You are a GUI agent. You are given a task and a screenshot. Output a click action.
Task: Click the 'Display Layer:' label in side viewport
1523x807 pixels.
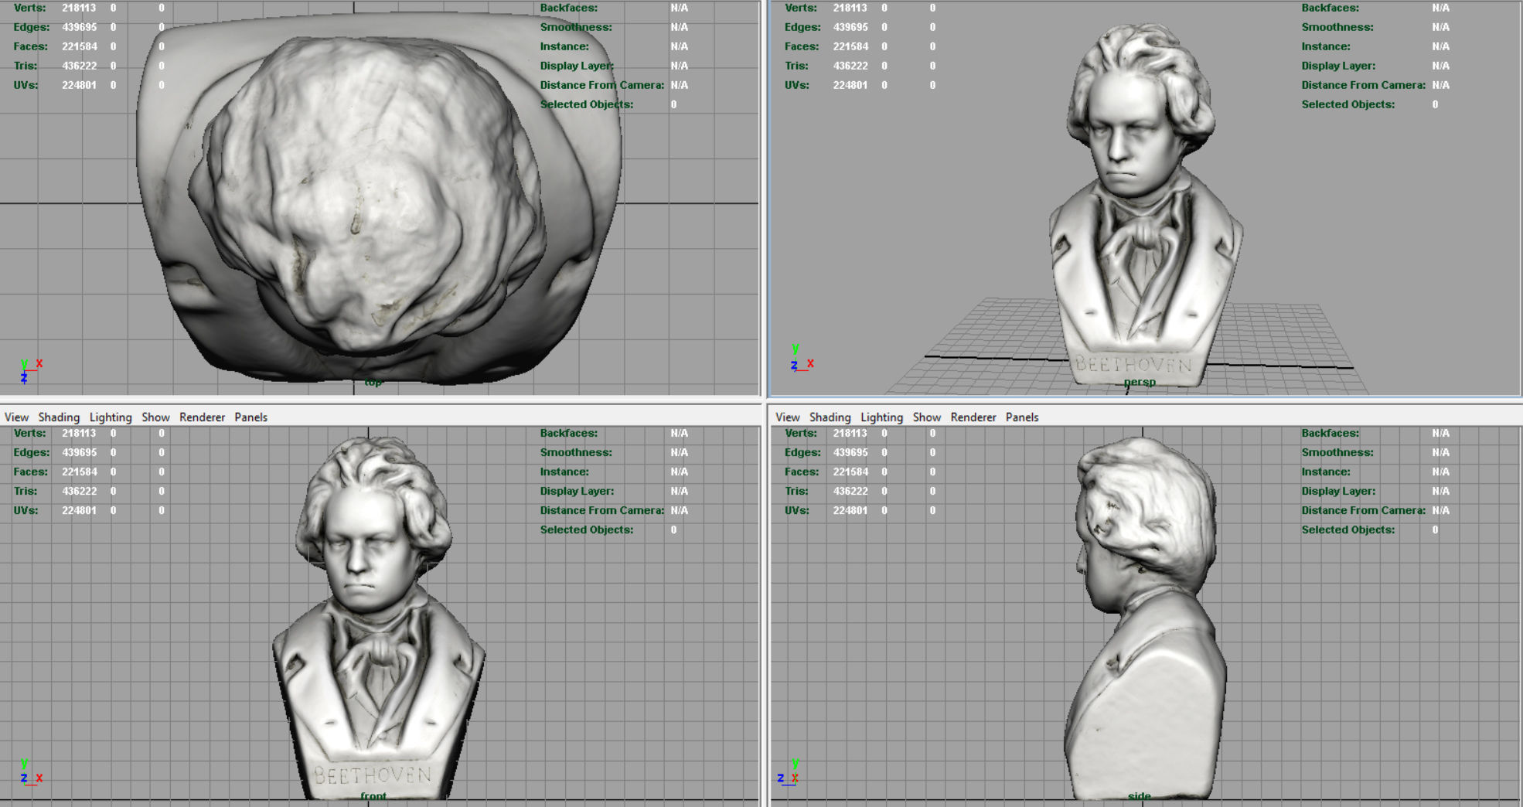pyautogui.click(x=1338, y=491)
